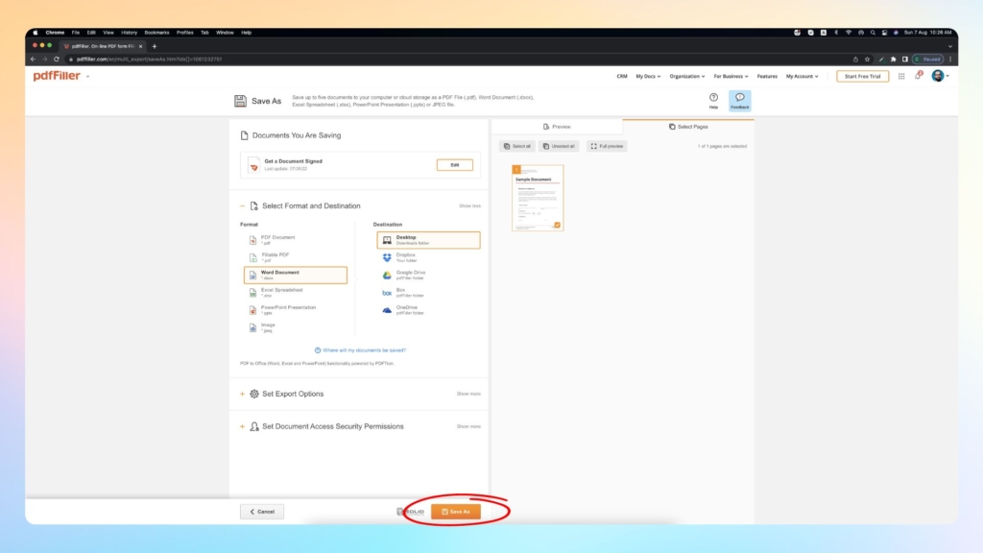Click the Chrome address bar URL
Image resolution: width=983 pixels, height=553 pixels.
[x=149, y=59]
